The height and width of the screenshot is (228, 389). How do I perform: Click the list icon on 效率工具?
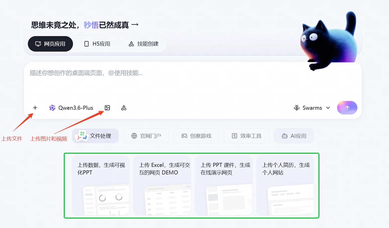[235, 136]
